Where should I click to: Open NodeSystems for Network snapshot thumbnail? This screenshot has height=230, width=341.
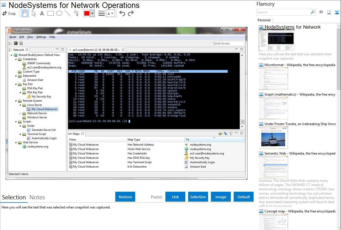click(276, 40)
